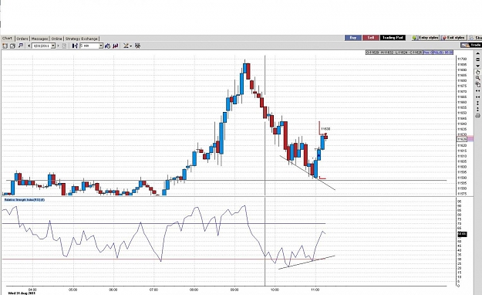
Task: Click the save chart icon in toolbar
Action: [12, 46]
